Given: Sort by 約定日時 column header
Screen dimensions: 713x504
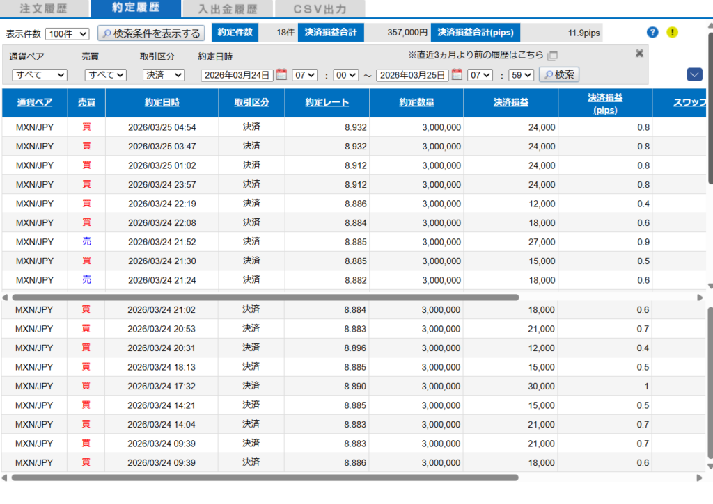Looking at the screenshot, I should (162, 103).
